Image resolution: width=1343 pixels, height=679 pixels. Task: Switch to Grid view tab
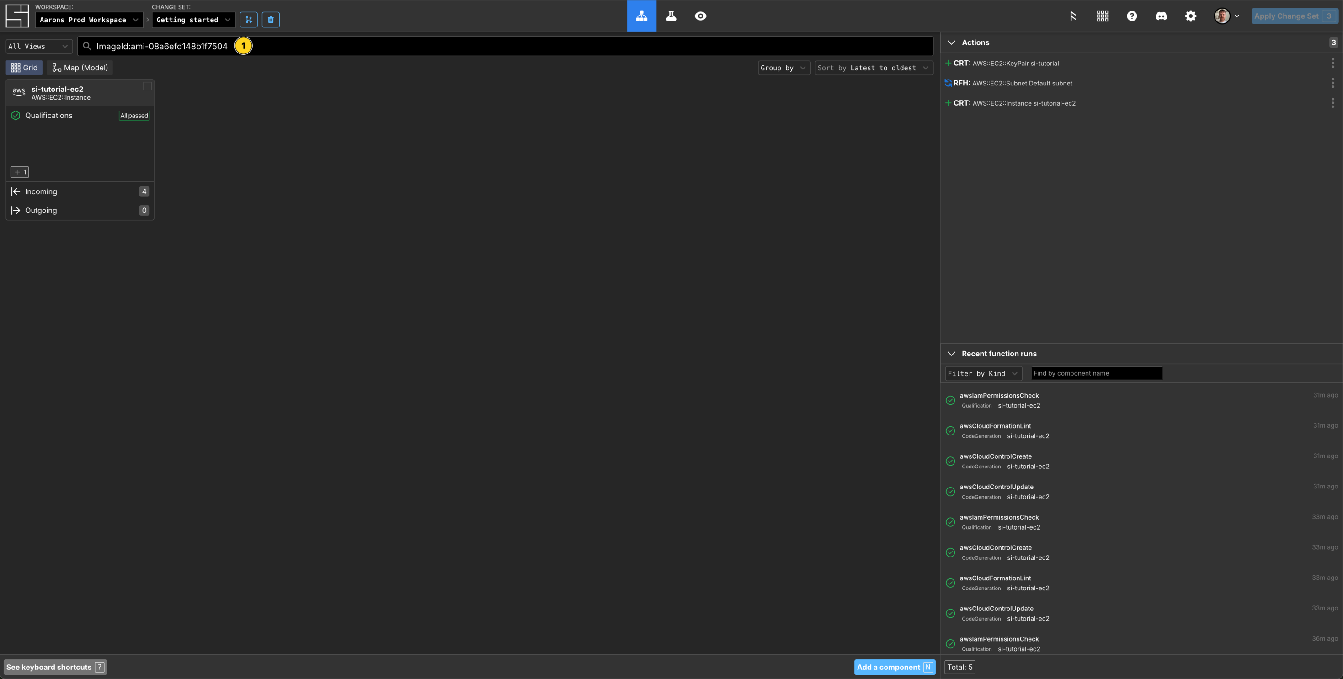point(24,68)
